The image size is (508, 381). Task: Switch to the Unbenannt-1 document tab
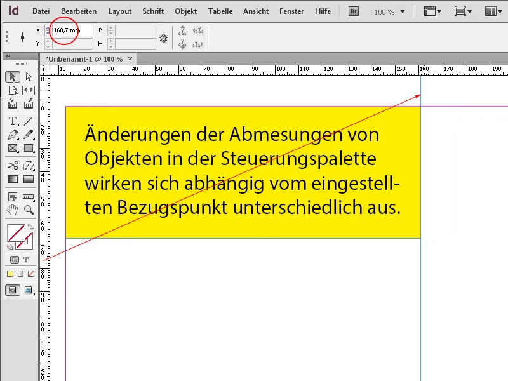tap(84, 59)
